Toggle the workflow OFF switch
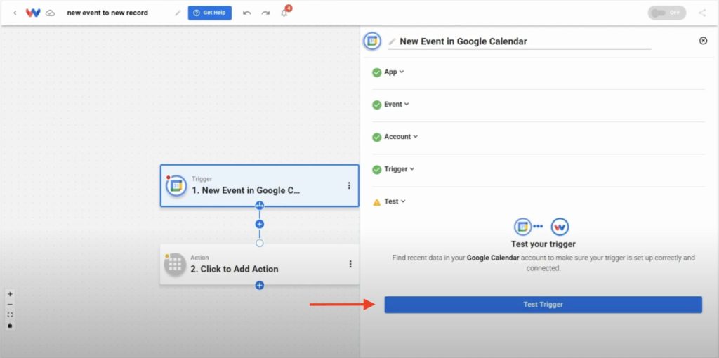The height and width of the screenshot is (358, 719). 667,13
